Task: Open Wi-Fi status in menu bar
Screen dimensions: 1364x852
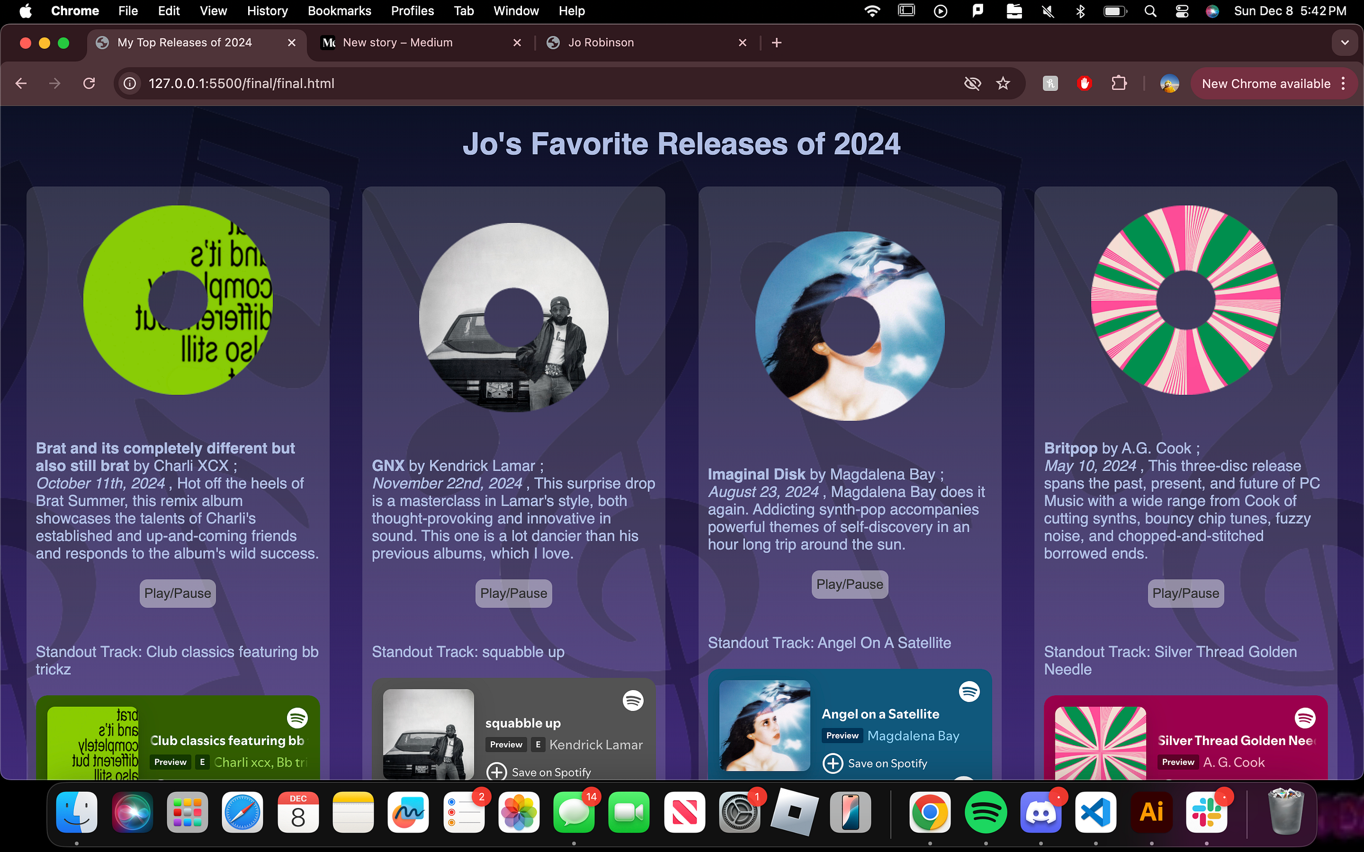Action: 872,10
